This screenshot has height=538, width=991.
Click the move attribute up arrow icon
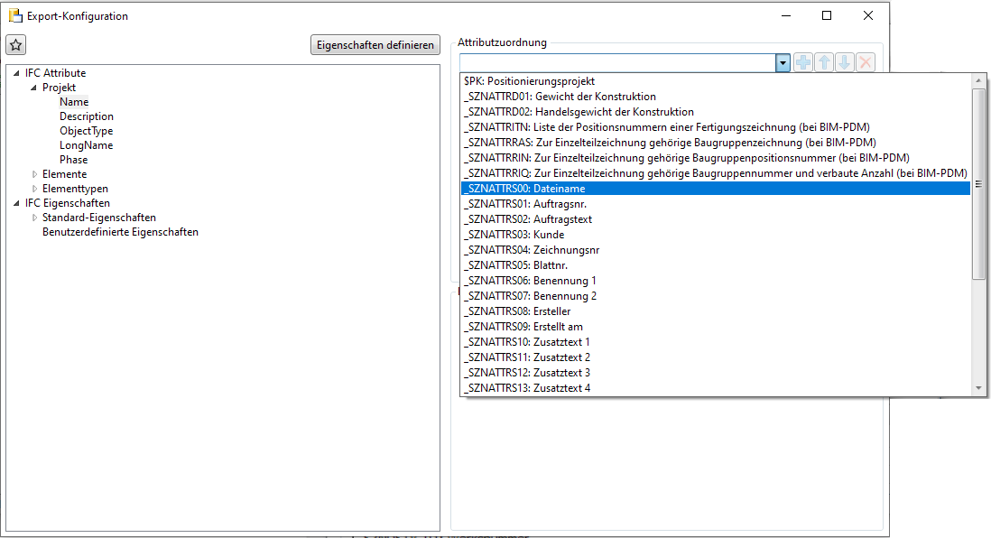823,62
